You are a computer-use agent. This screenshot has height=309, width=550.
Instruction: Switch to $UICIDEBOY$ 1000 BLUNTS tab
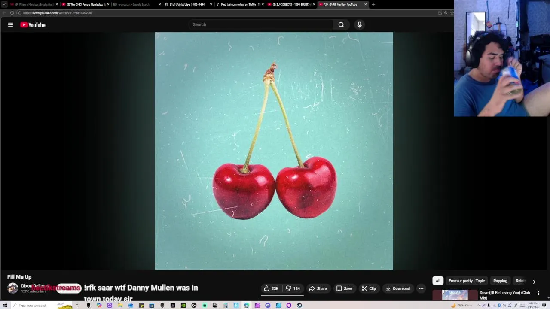pos(291,4)
